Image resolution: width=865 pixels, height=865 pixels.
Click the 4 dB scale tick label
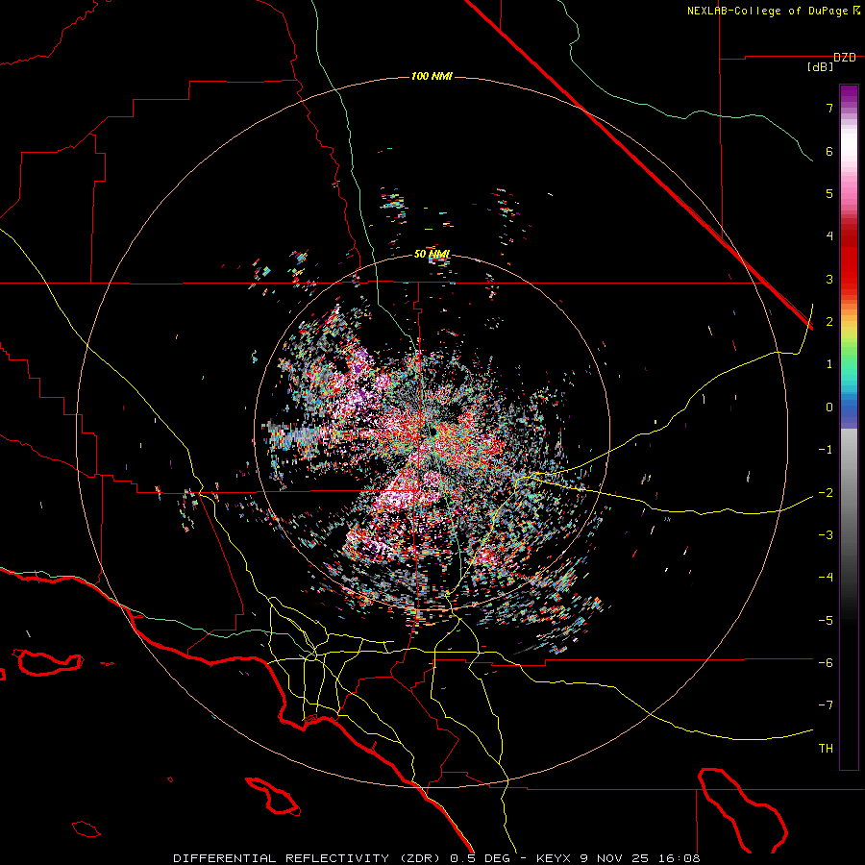(829, 236)
